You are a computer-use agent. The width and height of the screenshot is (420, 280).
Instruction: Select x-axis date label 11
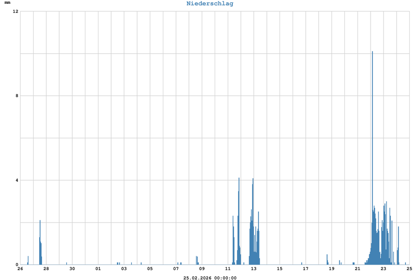[228, 269]
